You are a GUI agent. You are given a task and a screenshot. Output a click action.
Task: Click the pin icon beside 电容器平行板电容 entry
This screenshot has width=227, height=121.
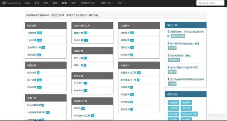point(168,43)
